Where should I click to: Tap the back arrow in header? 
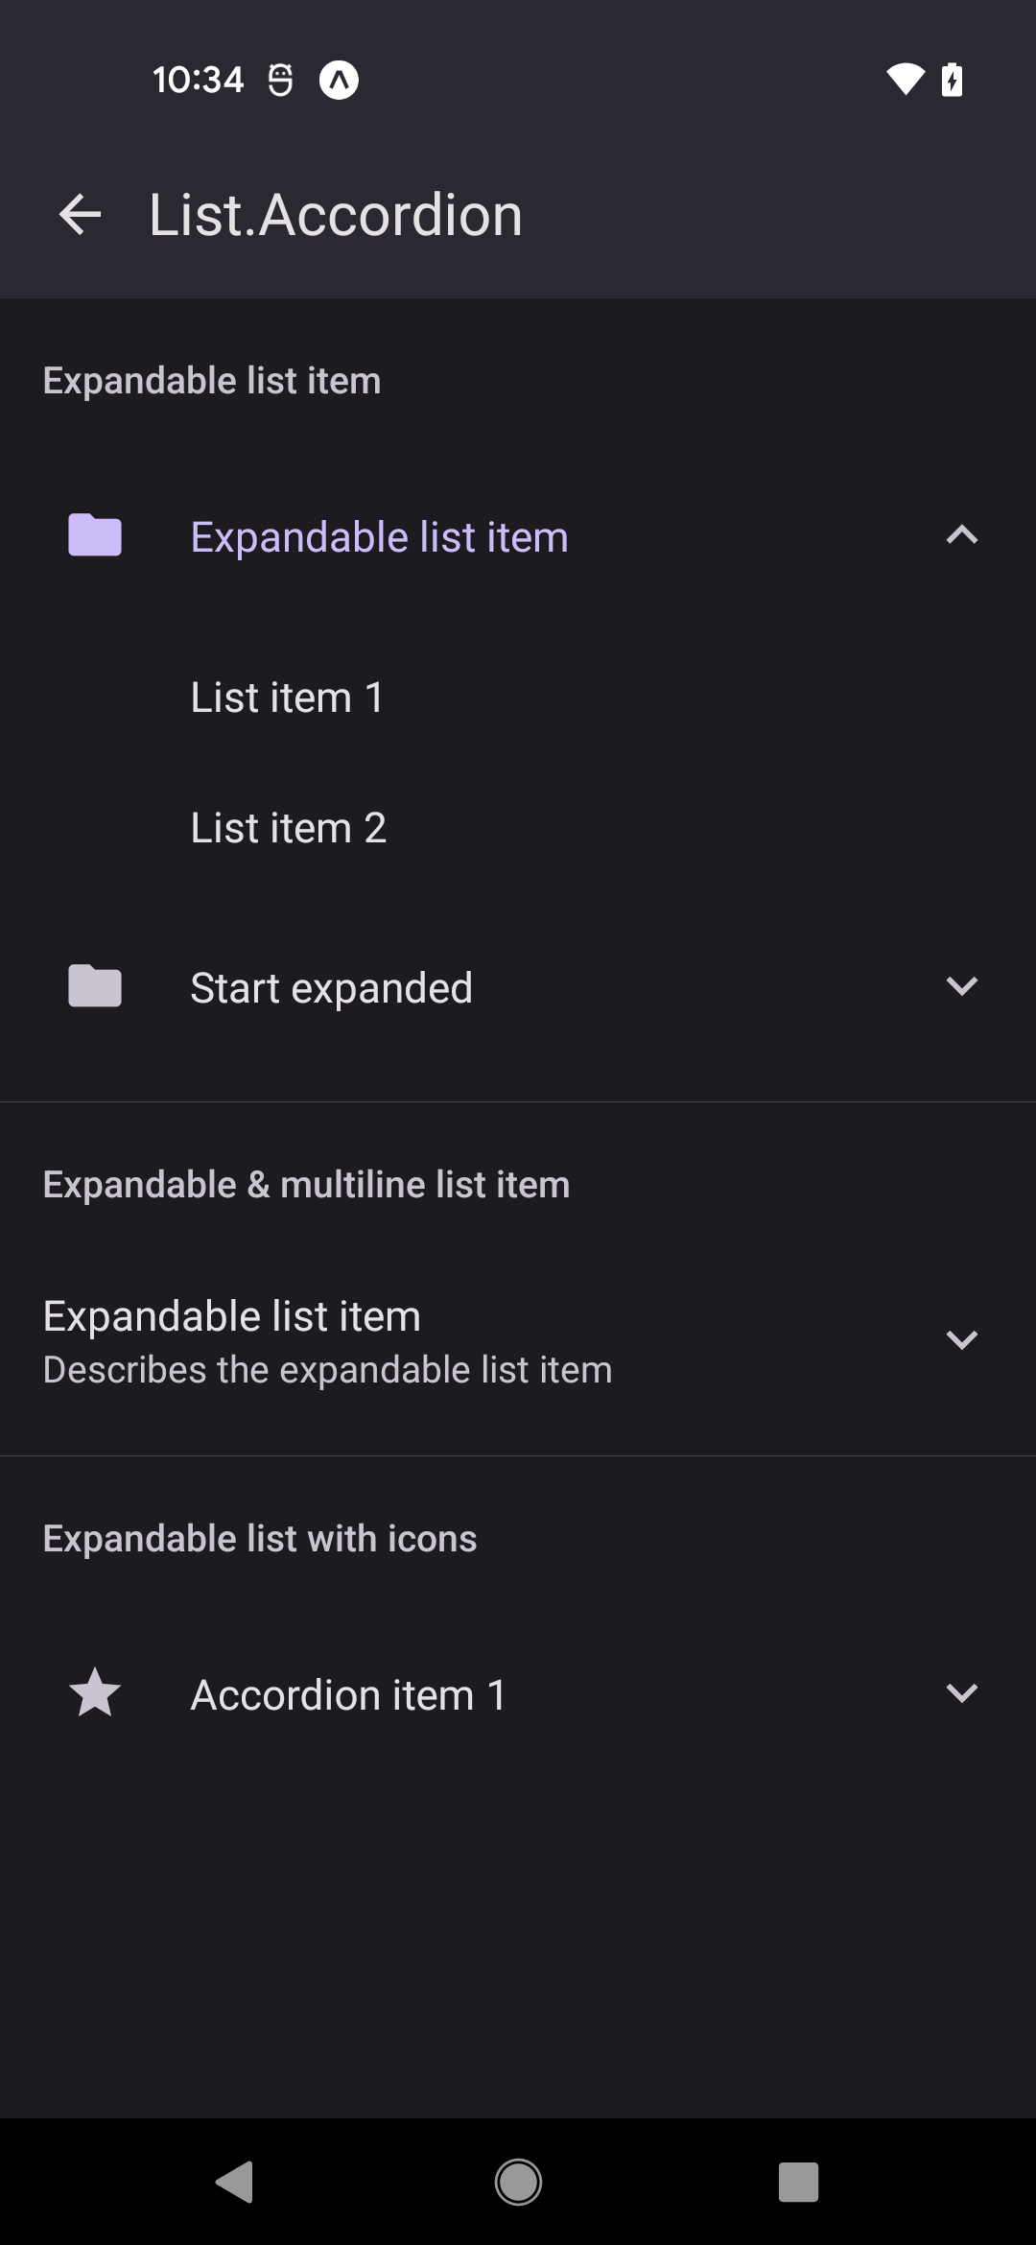point(80,214)
